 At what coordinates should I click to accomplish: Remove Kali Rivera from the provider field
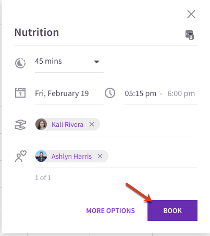(92, 124)
